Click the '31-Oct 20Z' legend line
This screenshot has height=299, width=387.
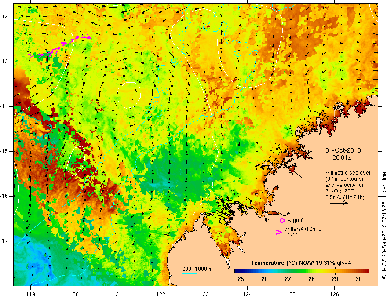340,191
